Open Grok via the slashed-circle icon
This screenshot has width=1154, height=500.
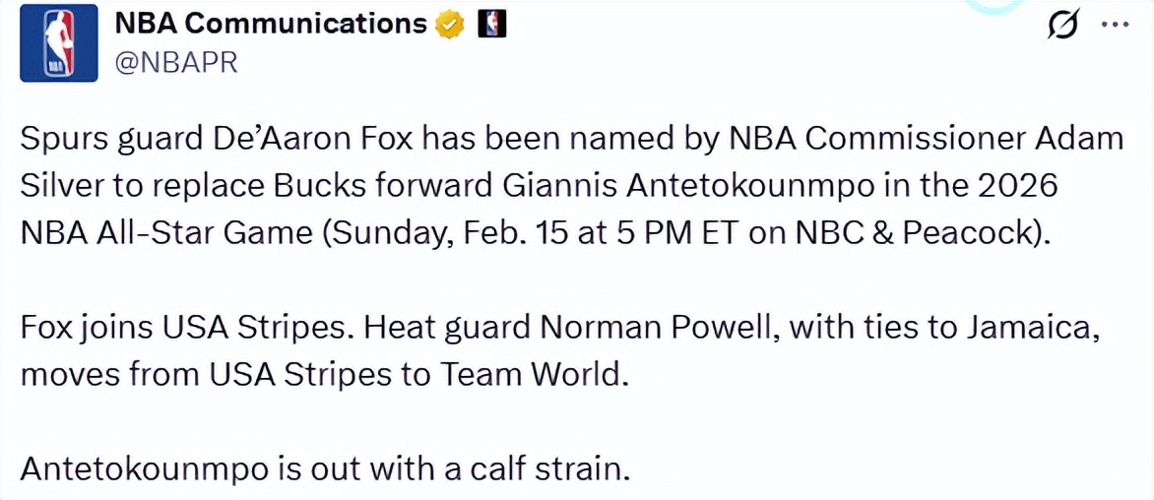click(1062, 27)
